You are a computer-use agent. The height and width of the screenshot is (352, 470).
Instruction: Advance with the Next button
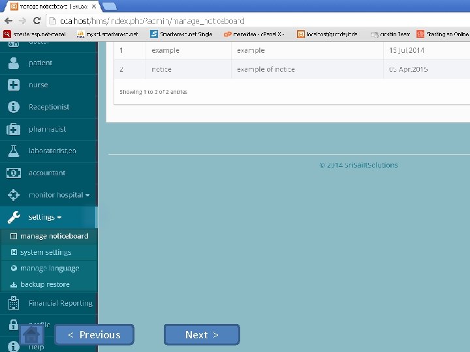pos(202,334)
